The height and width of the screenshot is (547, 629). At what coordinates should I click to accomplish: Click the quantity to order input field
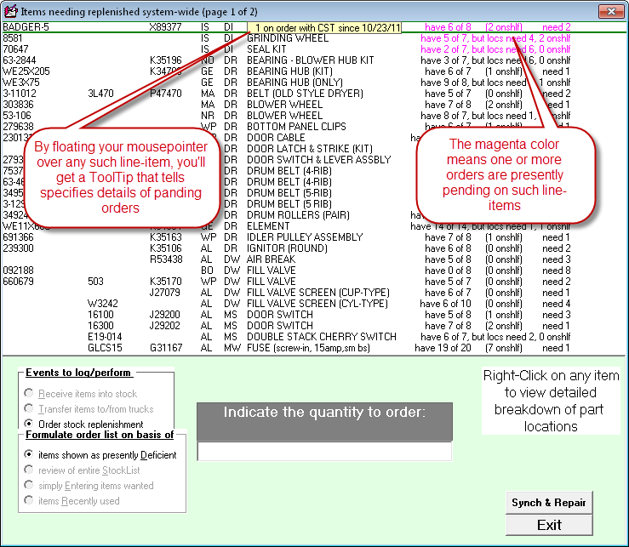pyautogui.click(x=324, y=452)
